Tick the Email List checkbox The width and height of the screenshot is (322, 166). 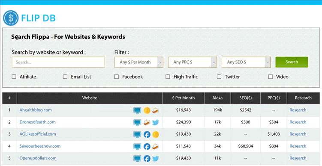[65, 77]
